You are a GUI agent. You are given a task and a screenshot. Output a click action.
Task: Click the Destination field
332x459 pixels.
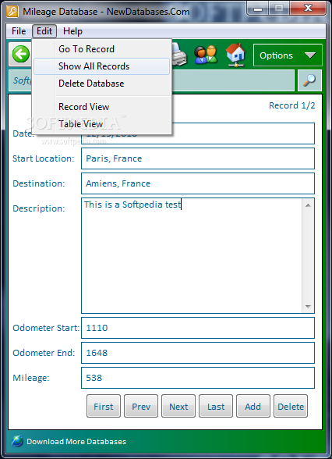(198, 183)
